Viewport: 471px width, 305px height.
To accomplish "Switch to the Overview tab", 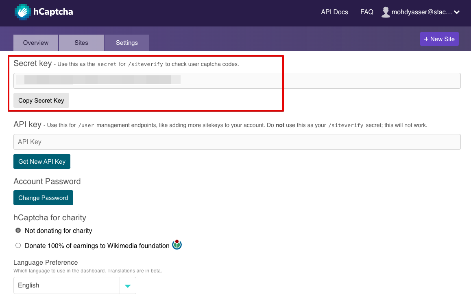I will 36,43.
